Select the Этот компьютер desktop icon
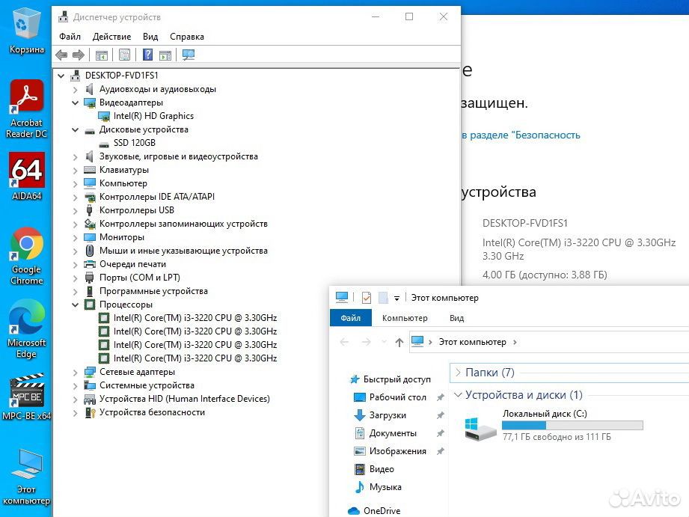 click(26, 477)
